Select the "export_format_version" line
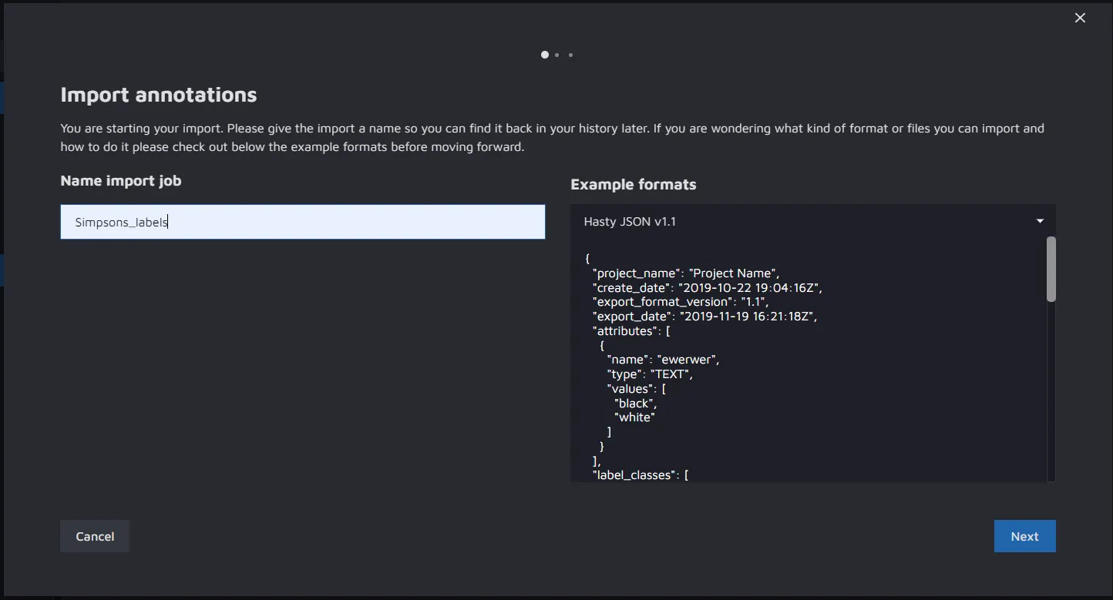The width and height of the screenshot is (1113, 600). click(x=680, y=302)
